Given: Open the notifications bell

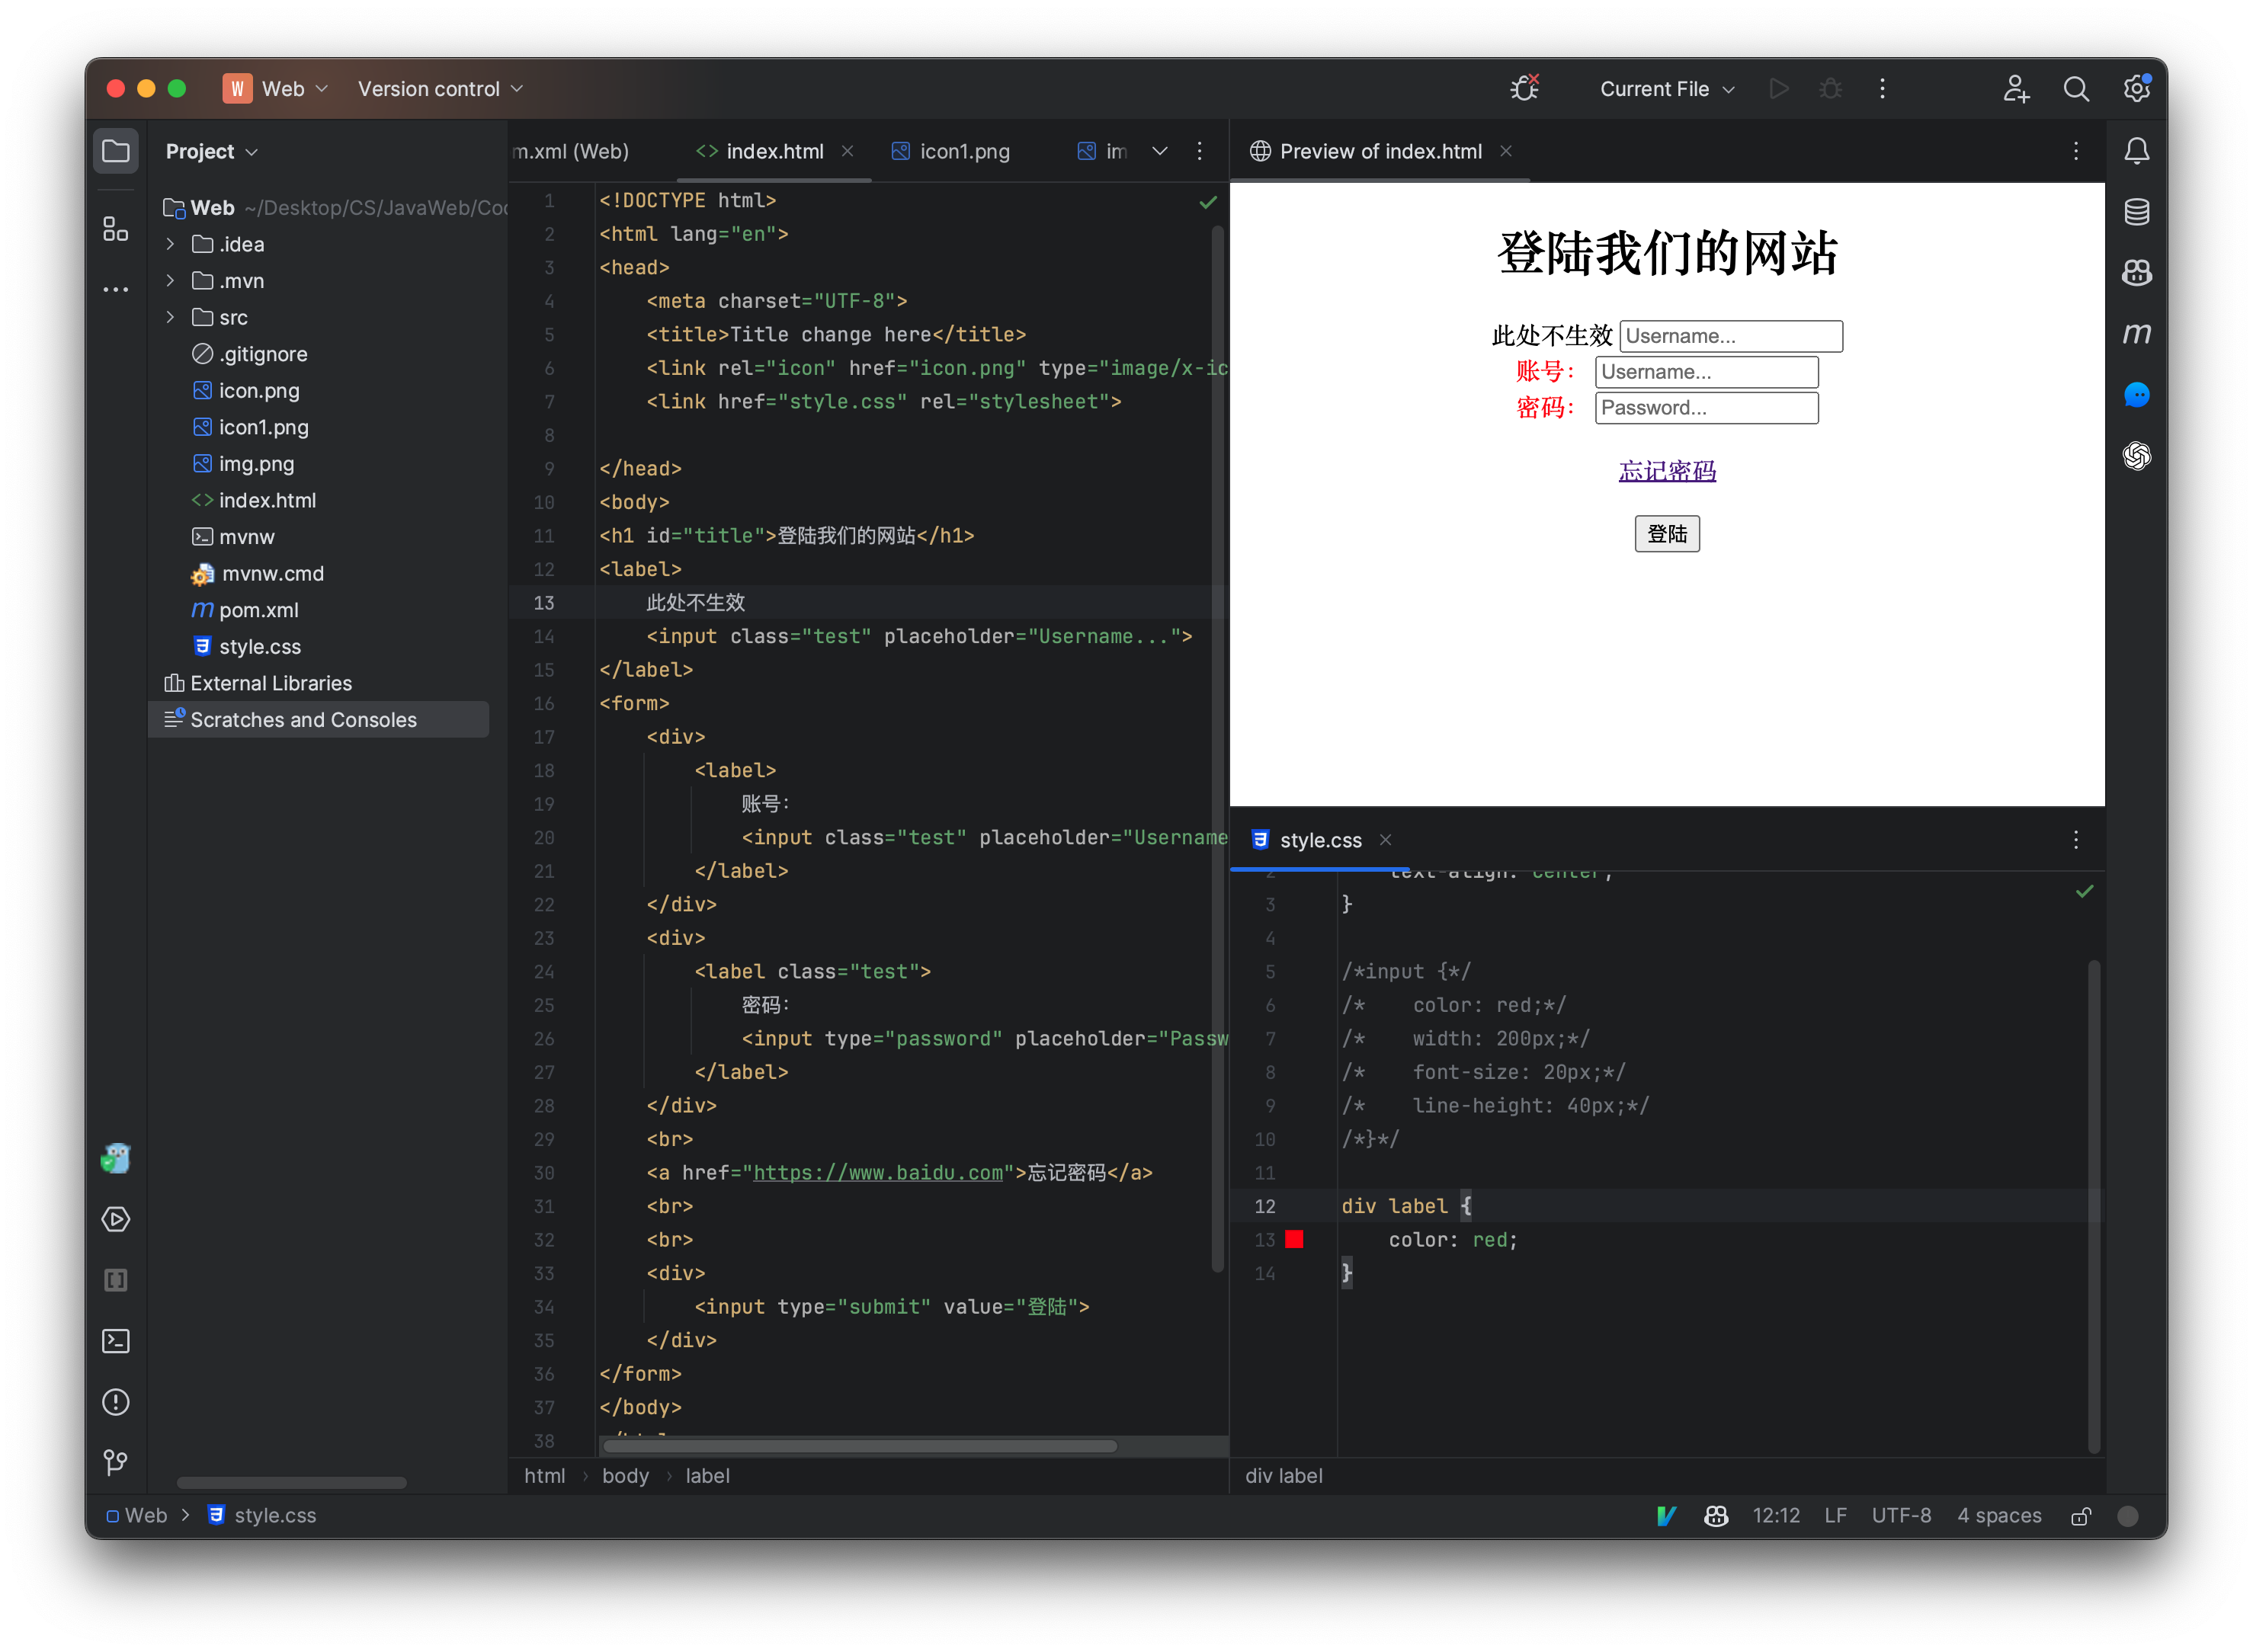Looking at the screenshot, I should pos(2137,150).
